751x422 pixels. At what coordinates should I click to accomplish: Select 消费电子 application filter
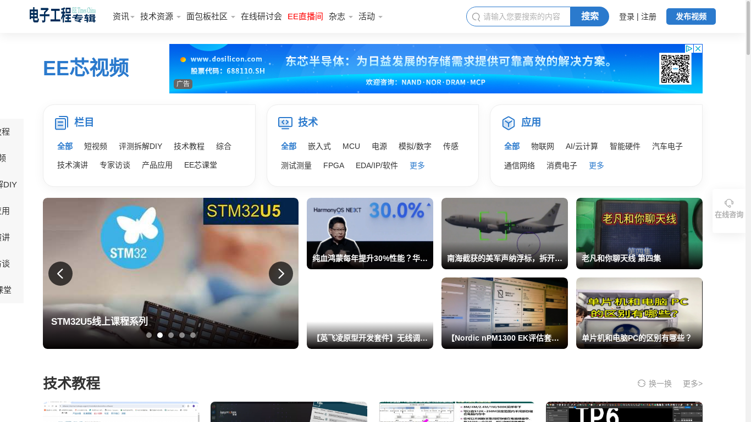tap(562, 165)
